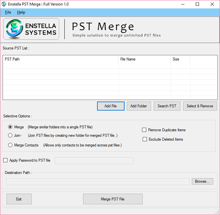Tick the Exclude Deleted Items checkbox
The width and height of the screenshot is (220, 215).
tap(145, 139)
